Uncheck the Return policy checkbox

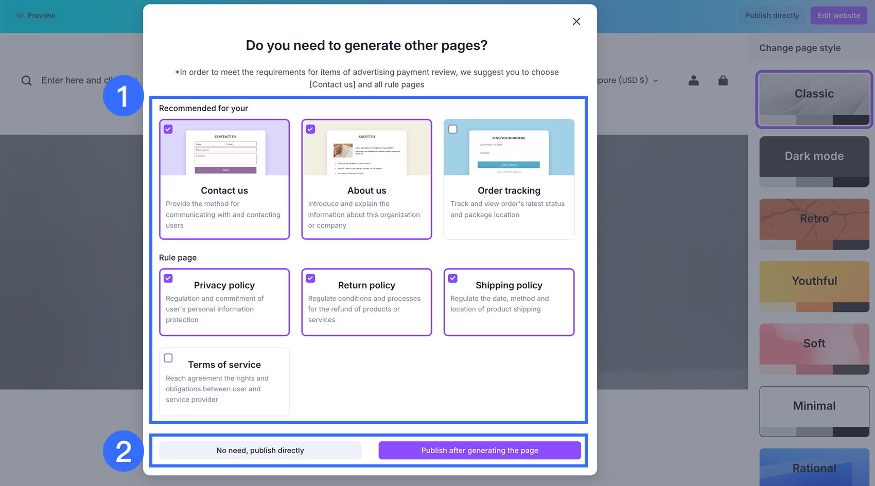(x=310, y=279)
